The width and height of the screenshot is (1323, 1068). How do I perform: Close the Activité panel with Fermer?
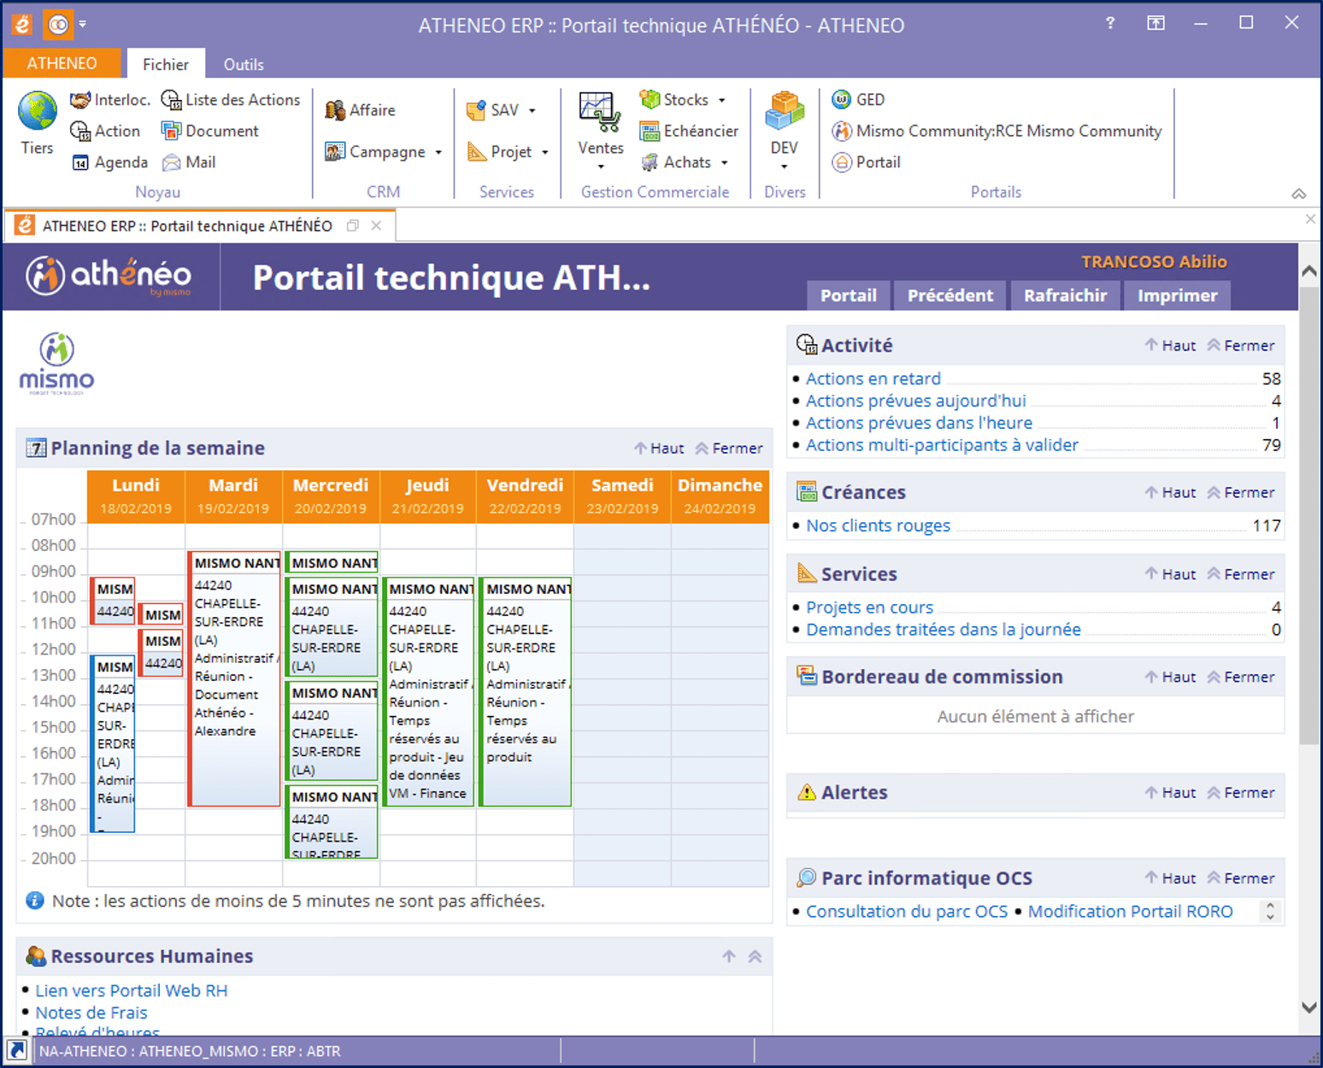click(x=1241, y=345)
